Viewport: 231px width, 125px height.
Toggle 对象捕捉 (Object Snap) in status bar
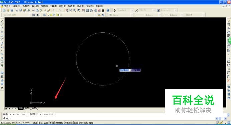(x=59, y=123)
